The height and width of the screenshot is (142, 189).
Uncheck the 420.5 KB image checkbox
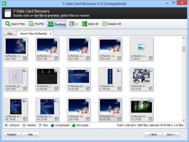click(25, 58)
